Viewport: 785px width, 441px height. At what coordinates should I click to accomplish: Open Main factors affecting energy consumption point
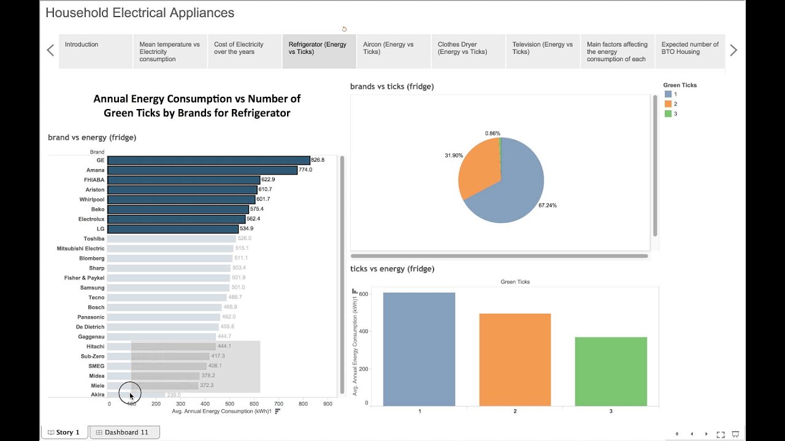click(x=618, y=51)
